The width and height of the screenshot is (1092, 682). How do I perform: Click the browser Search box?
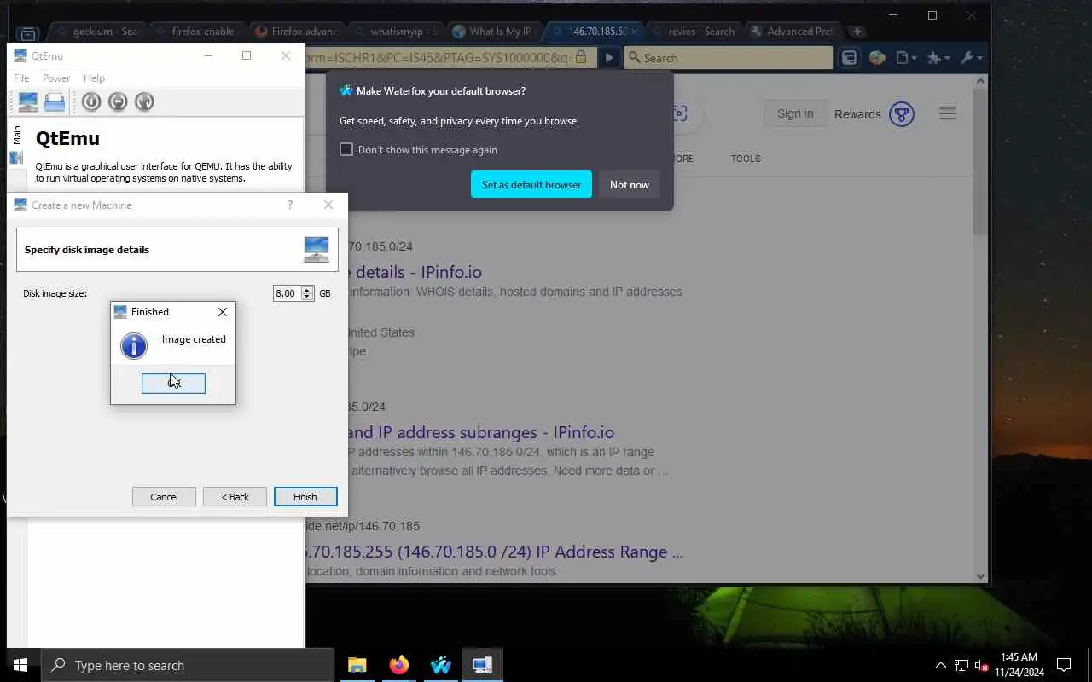click(x=728, y=58)
